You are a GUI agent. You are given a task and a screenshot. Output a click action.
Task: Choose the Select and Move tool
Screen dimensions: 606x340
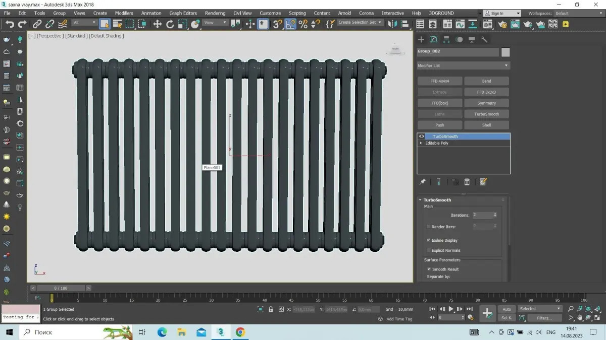(x=157, y=24)
